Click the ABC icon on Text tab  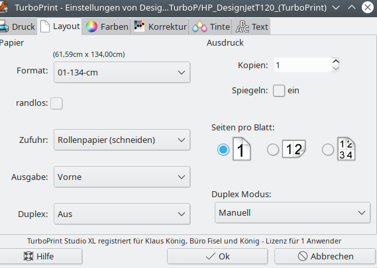click(242, 26)
